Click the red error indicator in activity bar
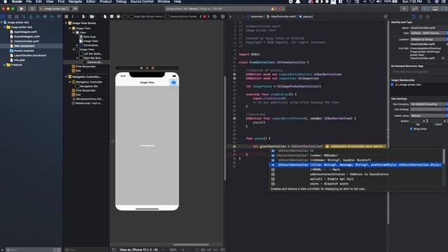The width and height of the screenshot is (448, 252). click(280, 9)
